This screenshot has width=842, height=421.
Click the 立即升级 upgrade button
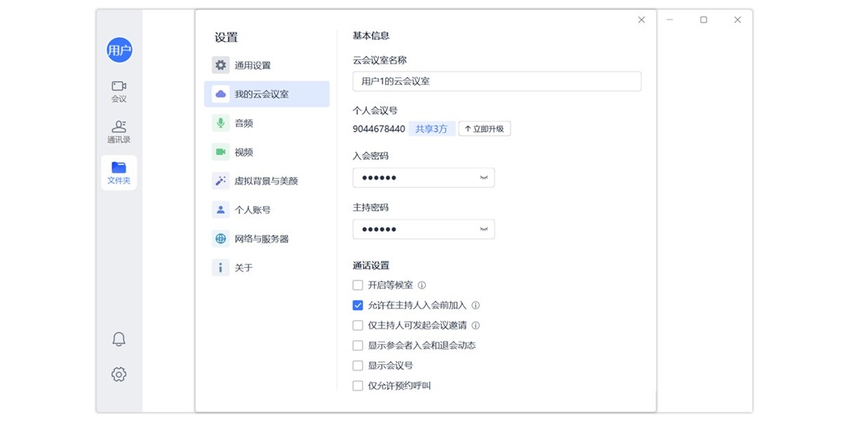click(x=484, y=128)
